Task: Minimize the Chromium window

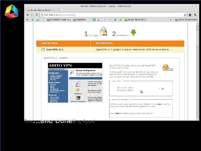Action: 188,6
